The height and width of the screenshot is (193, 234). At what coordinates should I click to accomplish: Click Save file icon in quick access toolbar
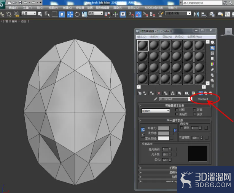click(20, 3)
